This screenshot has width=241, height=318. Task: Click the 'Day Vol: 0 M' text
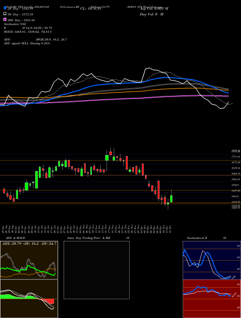[x=151, y=14]
